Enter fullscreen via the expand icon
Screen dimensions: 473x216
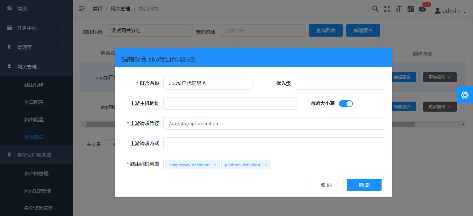coord(387,9)
